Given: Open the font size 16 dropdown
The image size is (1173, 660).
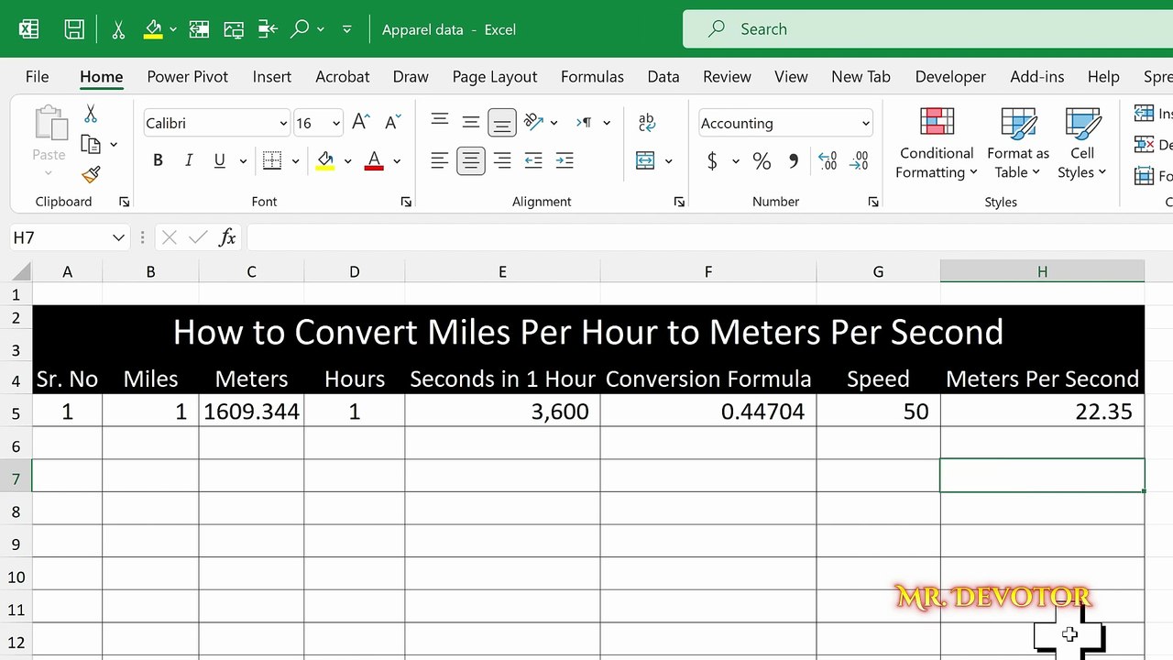Looking at the screenshot, I should 336,123.
